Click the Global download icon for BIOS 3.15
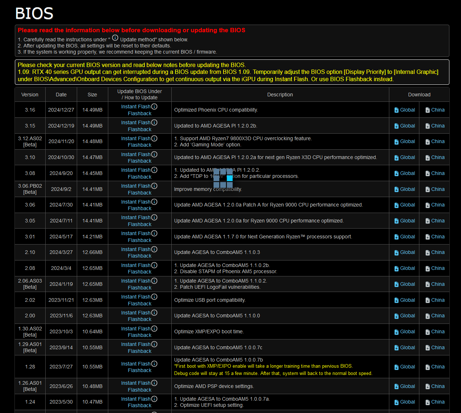 pos(397,126)
